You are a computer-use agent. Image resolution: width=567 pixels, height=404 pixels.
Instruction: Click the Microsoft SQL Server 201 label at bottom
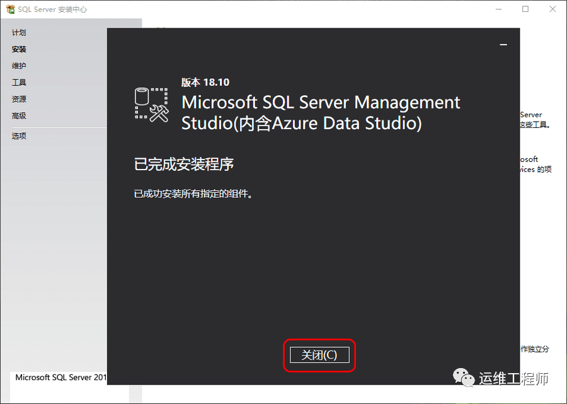coord(60,378)
